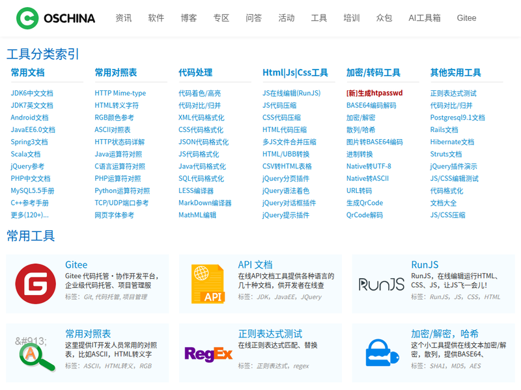The height and width of the screenshot is (390, 521).
Task: Open the 培训 nav item
Action: [x=351, y=18]
